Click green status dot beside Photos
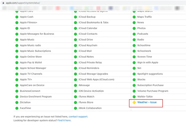Screen dimensions: 186x125 (x=134, y=29)
